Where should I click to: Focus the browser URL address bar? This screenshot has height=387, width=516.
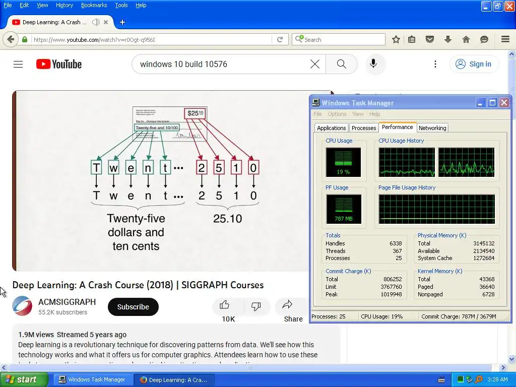pyautogui.click(x=152, y=39)
